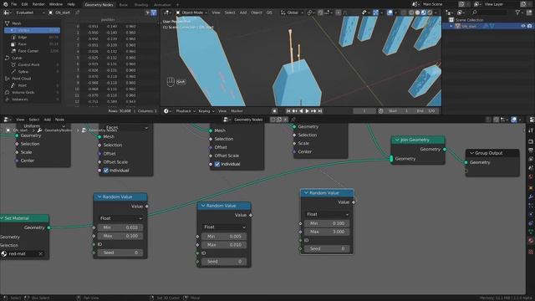Toggle spreadsheet selected-only filter
This screenshot has height=301, width=535.
[x=147, y=13]
